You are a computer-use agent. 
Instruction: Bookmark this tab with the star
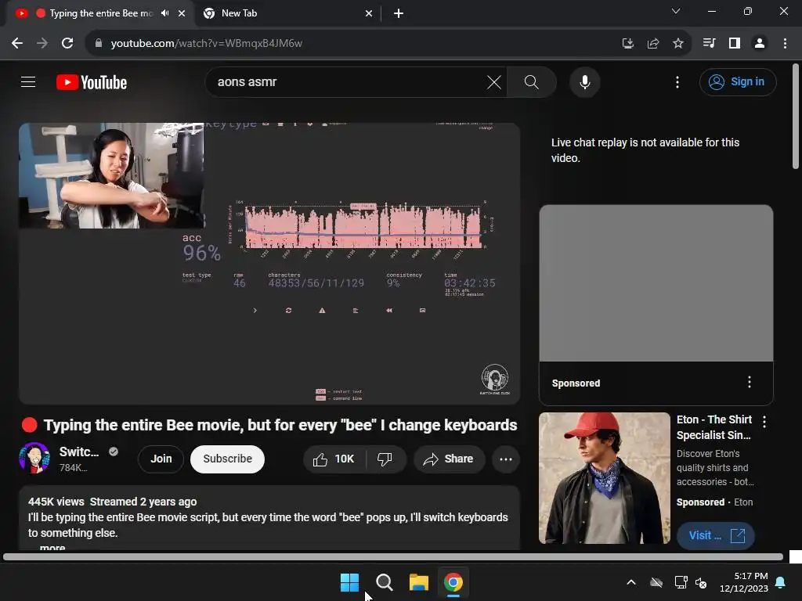click(677, 43)
